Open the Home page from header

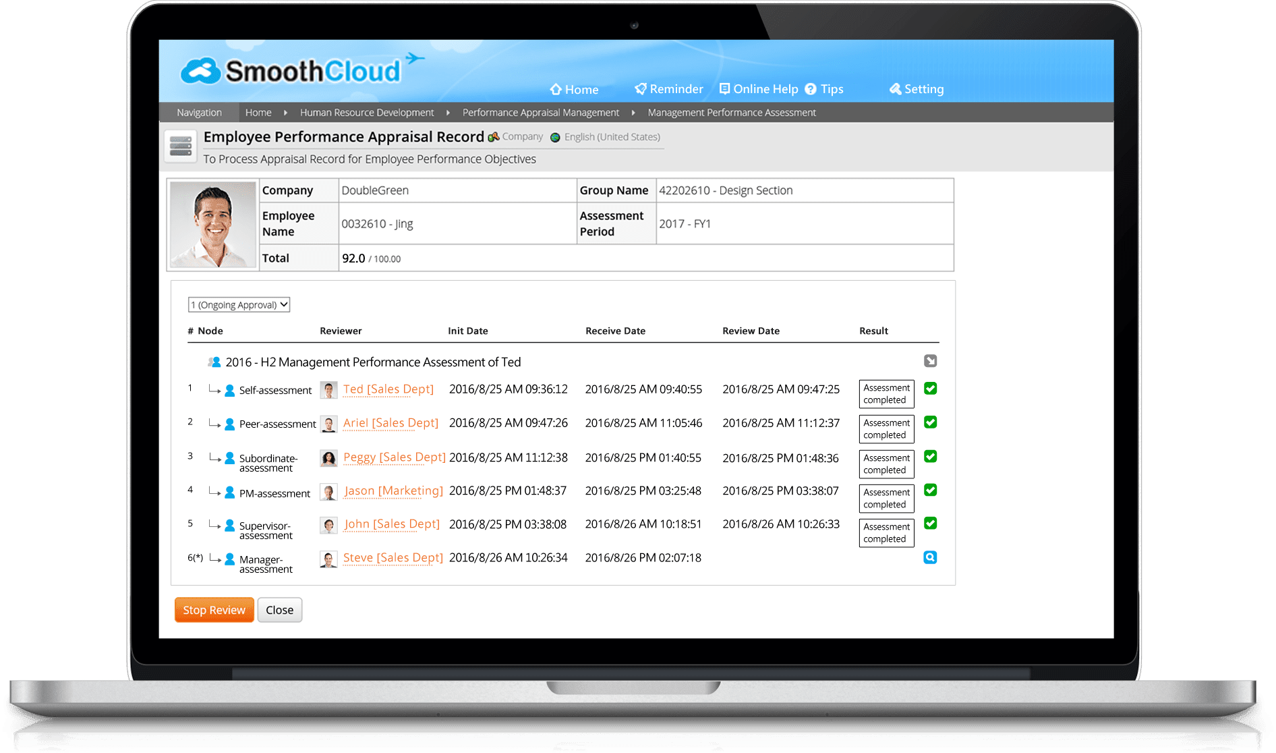click(x=574, y=89)
